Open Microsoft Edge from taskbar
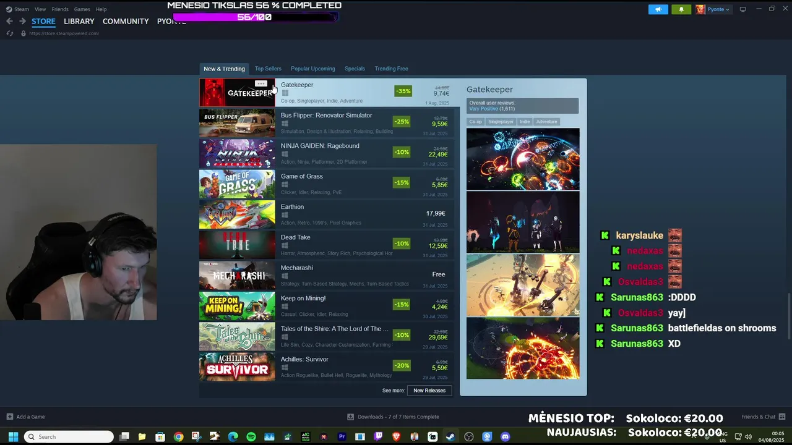The image size is (792, 445). click(233, 437)
